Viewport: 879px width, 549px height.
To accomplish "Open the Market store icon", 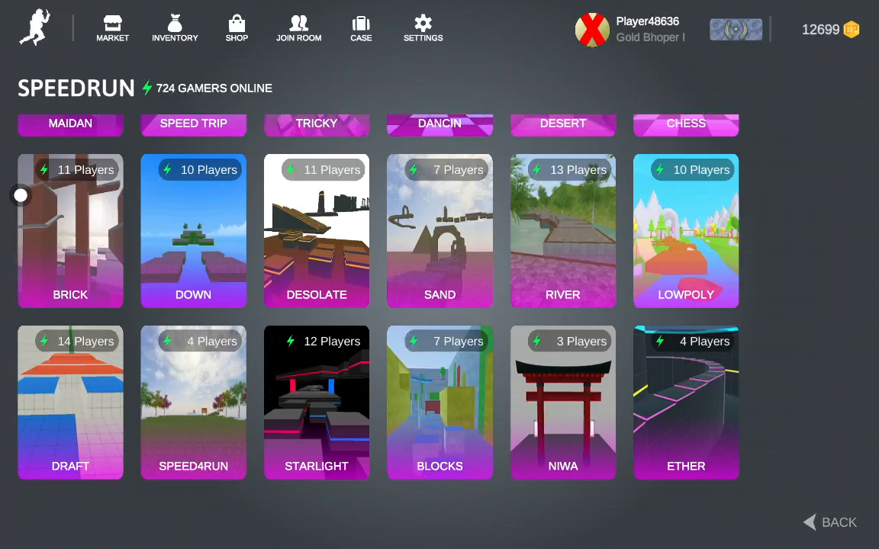I will pos(112,24).
